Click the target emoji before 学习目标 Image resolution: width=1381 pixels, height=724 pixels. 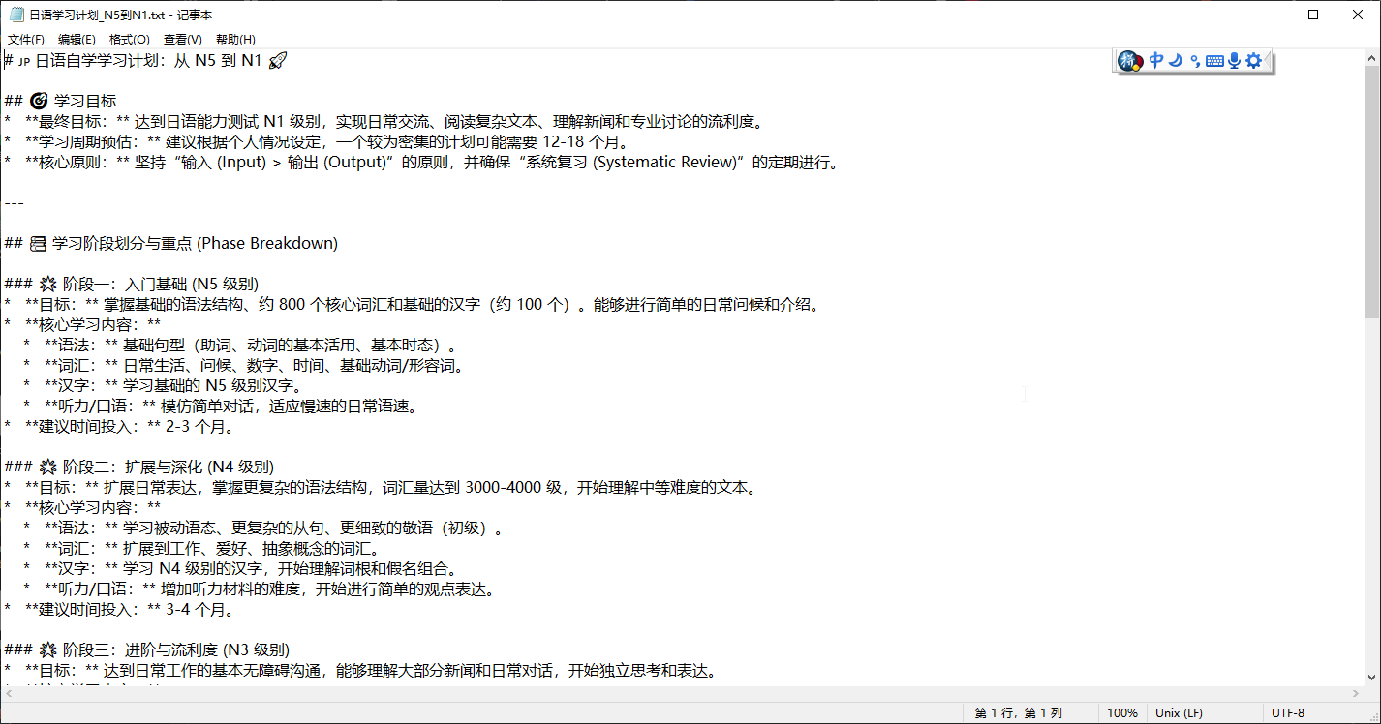click(x=39, y=101)
